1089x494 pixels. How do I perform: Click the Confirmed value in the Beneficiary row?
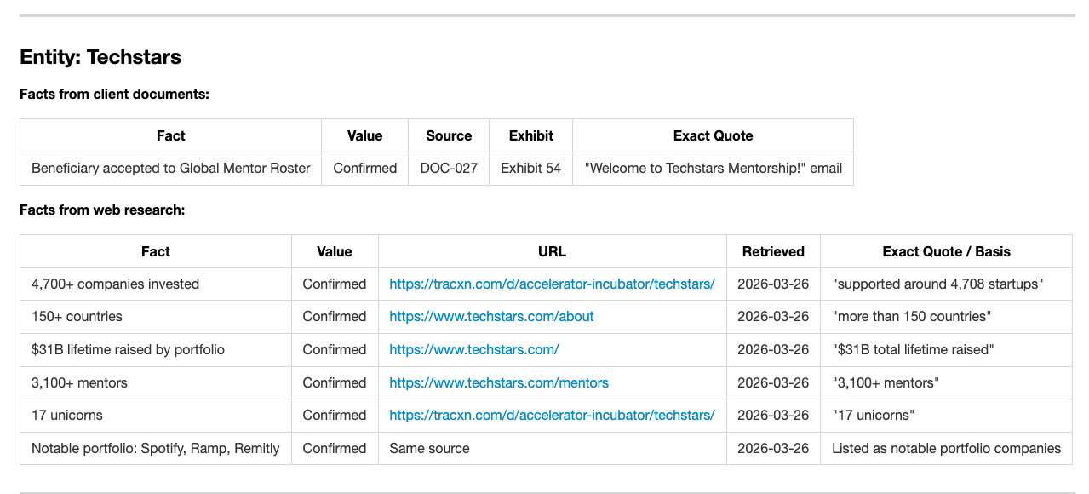(x=365, y=168)
